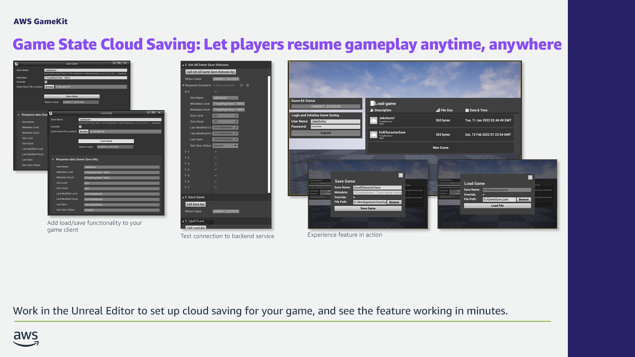Toggle Override checkbox in GoodCharacterSave dialog
The width and height of the screenshot is (635, 357).
click(354, 197)
